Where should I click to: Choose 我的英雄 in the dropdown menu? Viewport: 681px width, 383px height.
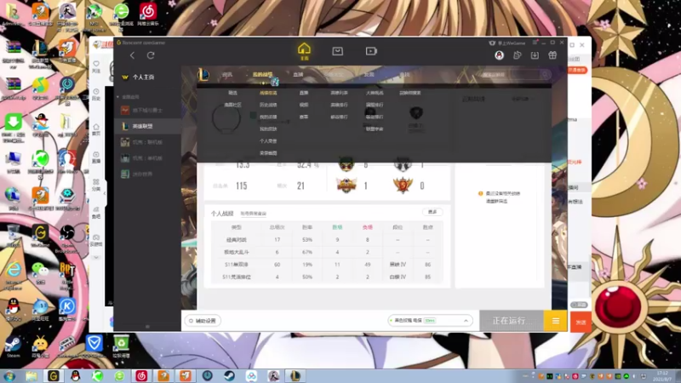click(268, 117)
